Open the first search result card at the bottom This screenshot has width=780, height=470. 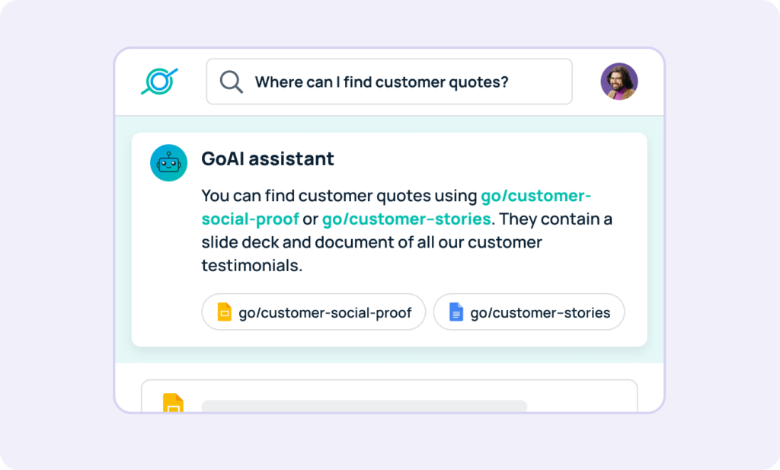[x=389, y=396]
